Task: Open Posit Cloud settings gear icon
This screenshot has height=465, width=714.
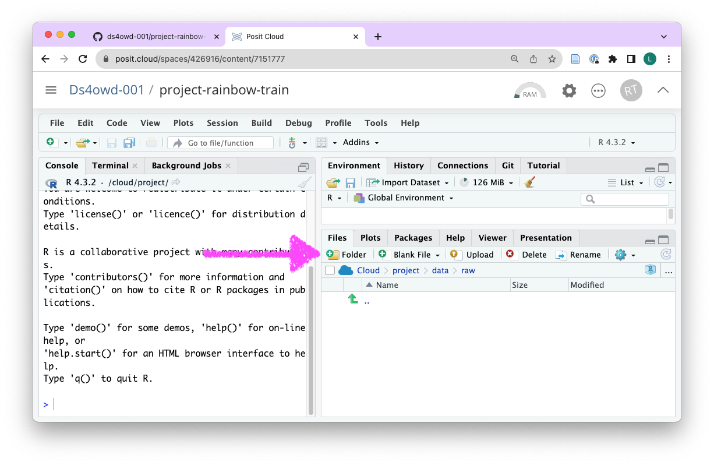Action: [569, 90]
